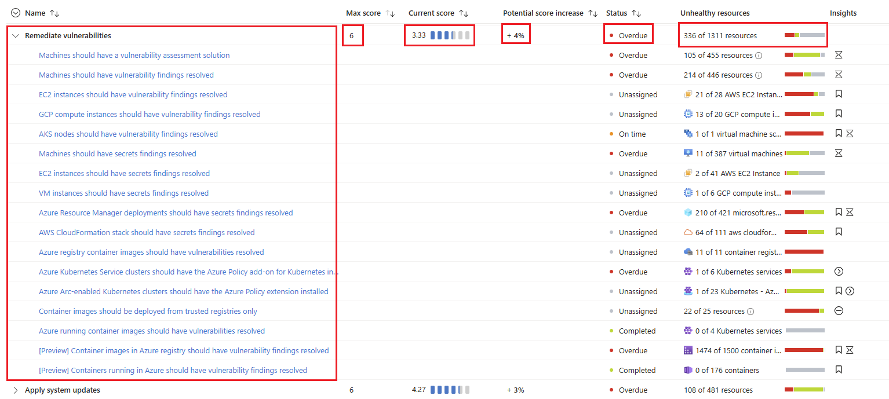Sort by Name using its sort arrows
The image size is (889, 399).
point(54,13)
